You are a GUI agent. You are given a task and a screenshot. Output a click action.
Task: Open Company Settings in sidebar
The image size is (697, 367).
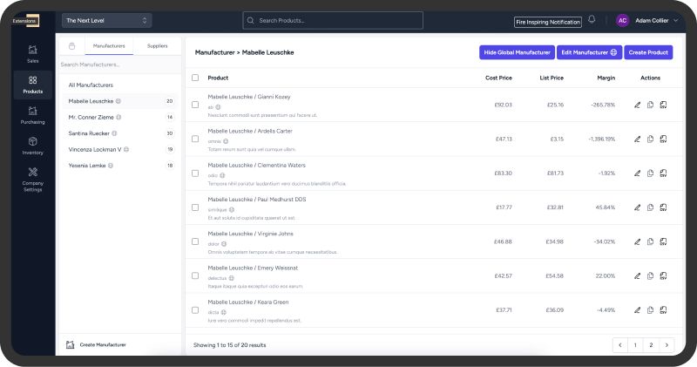point(32,179)
